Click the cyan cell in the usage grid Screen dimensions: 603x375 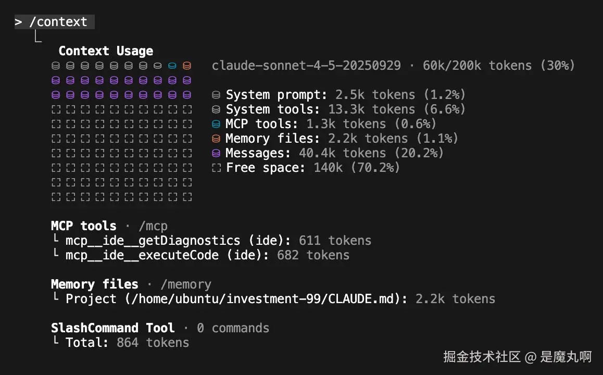click(172, 66)
